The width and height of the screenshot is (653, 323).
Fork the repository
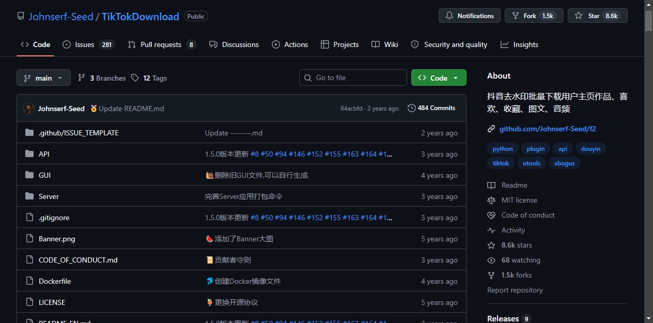pyautogui.click(x=534, y=16)
